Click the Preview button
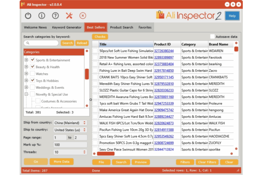 point(141,162)
